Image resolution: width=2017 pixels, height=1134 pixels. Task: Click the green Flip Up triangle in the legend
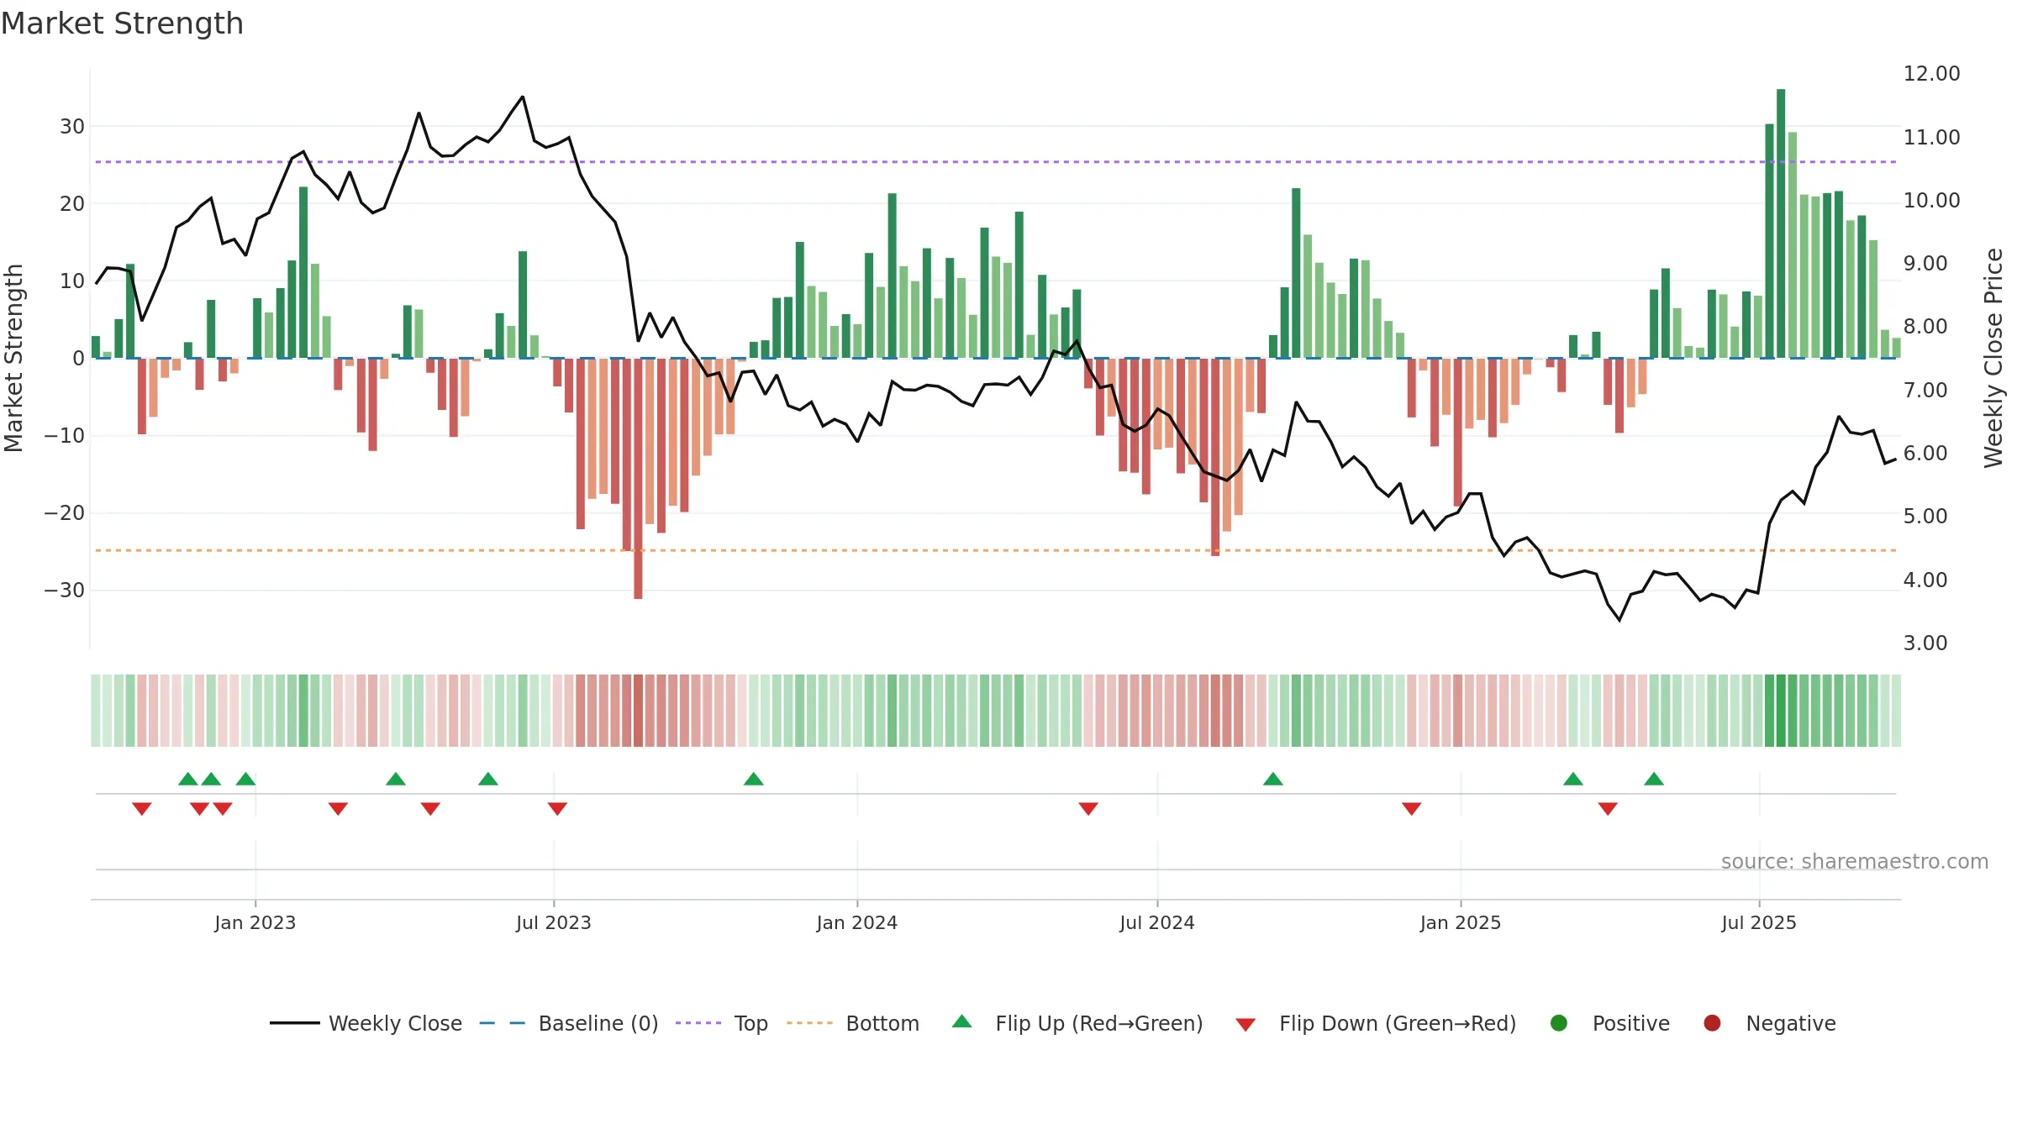click(x=962, y=1021)
